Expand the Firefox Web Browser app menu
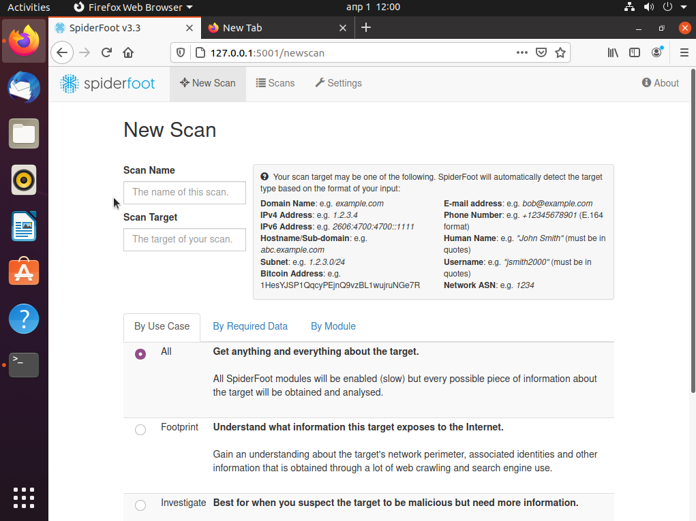Image resolution: width=696 pixels, height=521 pixels. [x=133, y=7]
